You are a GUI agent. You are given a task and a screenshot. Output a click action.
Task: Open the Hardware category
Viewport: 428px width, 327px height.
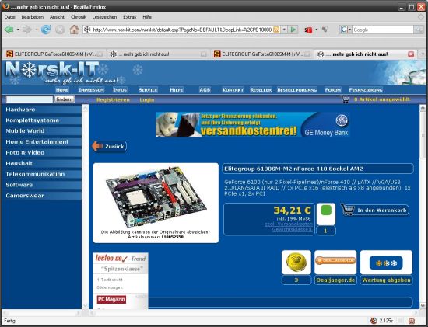coord(41,110)
